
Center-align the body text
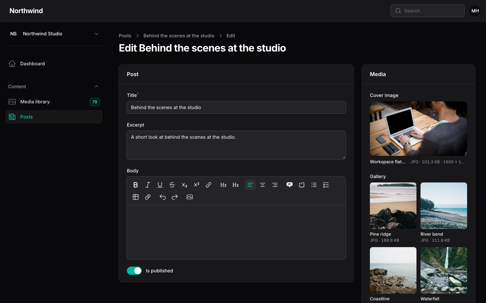point(263,185)
